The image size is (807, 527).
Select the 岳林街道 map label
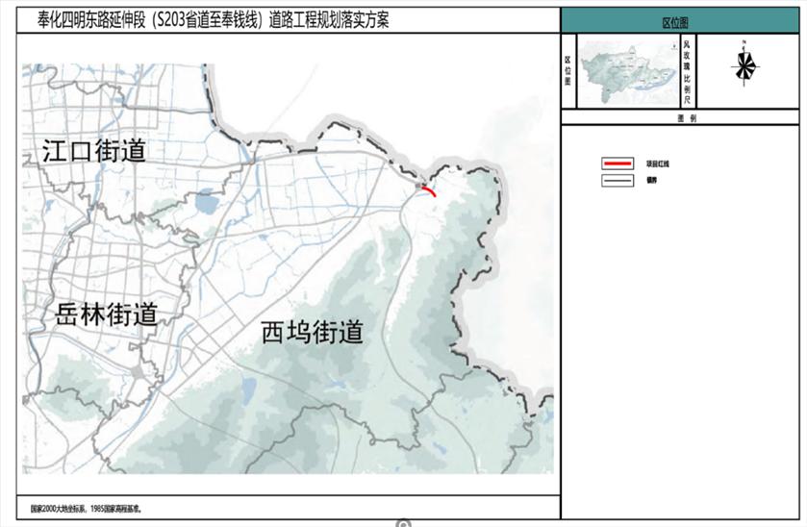106,314
